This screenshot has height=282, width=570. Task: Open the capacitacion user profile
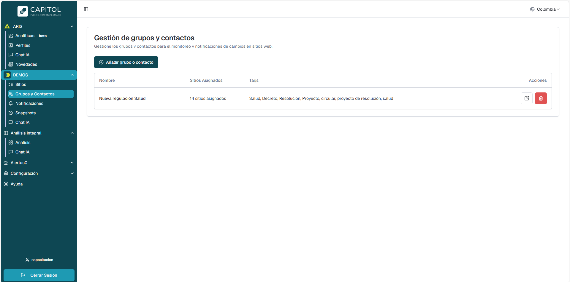(39, 260)
